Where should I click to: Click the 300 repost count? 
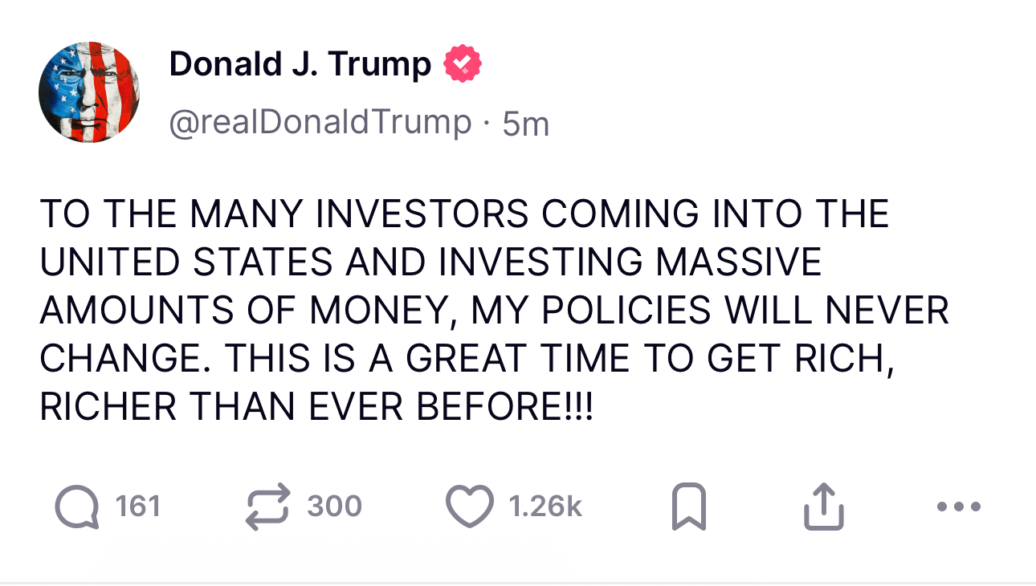(x=335, y=507)
